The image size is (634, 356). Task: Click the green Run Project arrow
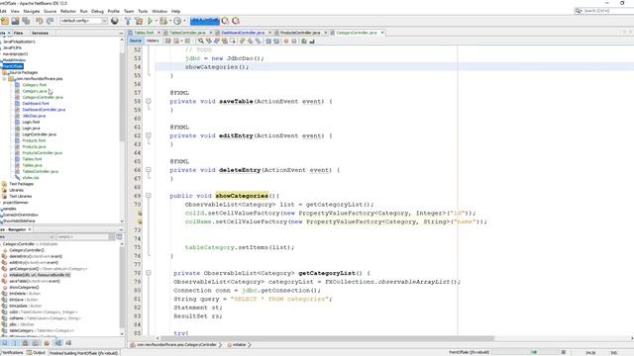pos(150,21)
